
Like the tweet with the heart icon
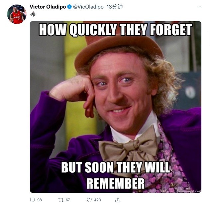[x=89, y=200]
